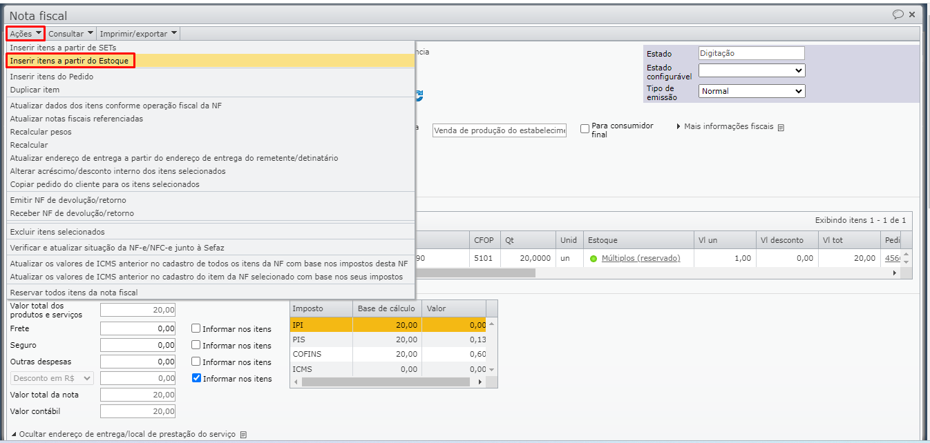This screenshot has width=930, height=443.
Task: Click up arrow of tax table scrollbar
Action: point(492,324)
